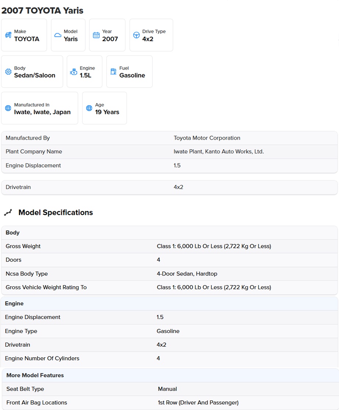Viewport: 339px width, 410px height.
Task: Click the Seat Belt Type row
Action: point(170,389)
